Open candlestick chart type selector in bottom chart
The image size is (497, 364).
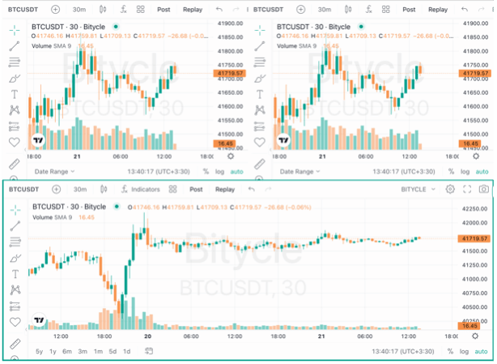[103, 189]
